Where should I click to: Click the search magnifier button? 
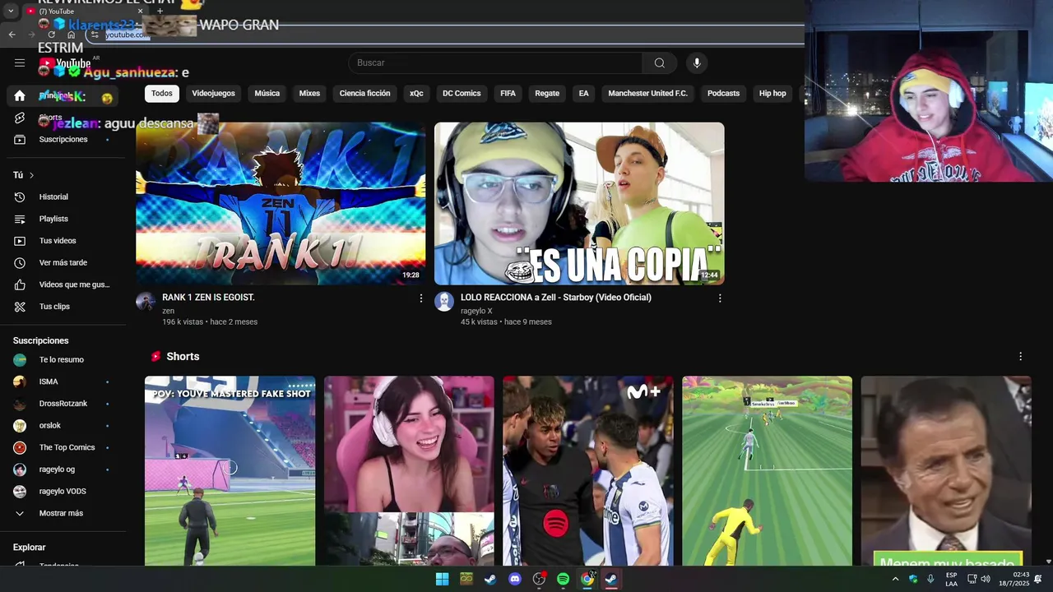[660, 63]
